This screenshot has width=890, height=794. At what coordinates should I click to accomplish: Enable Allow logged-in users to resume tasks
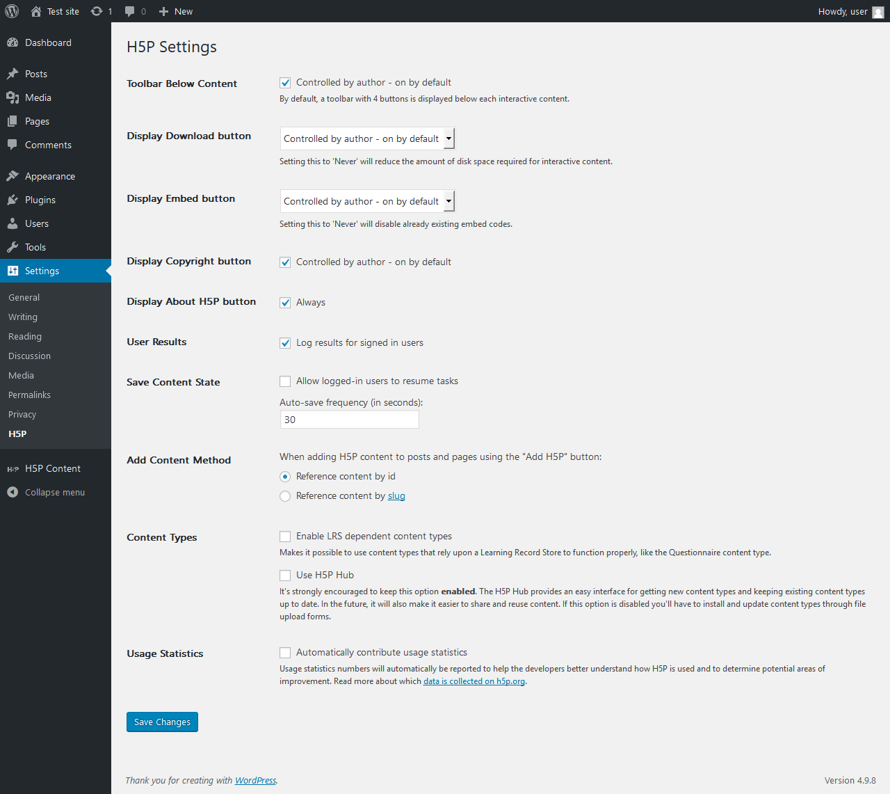285,381
